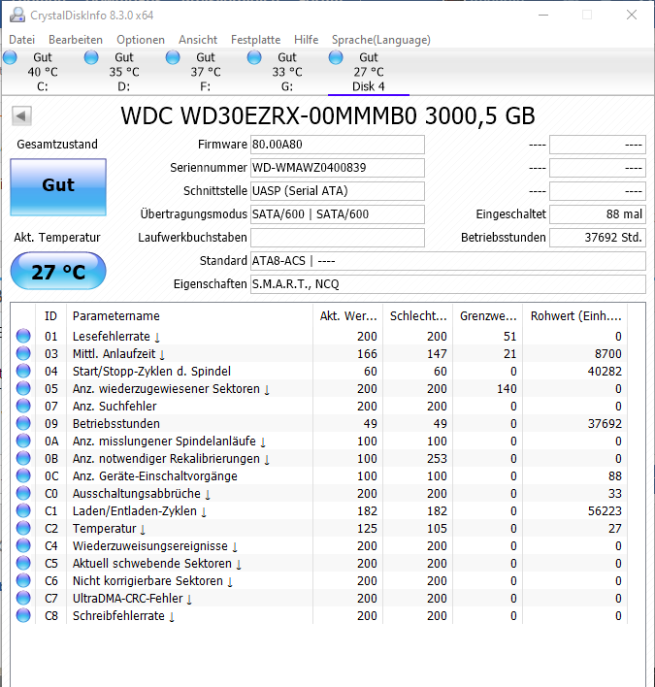
Task: Click the Eigenschaften field S.M.A.R.T., NCQ
Action: tap(448, 284)
